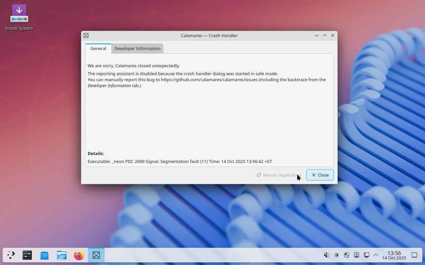This screenshot has width=425, height=265.
Task: Click the "Details:" heading
Action: tap(96, 153)
